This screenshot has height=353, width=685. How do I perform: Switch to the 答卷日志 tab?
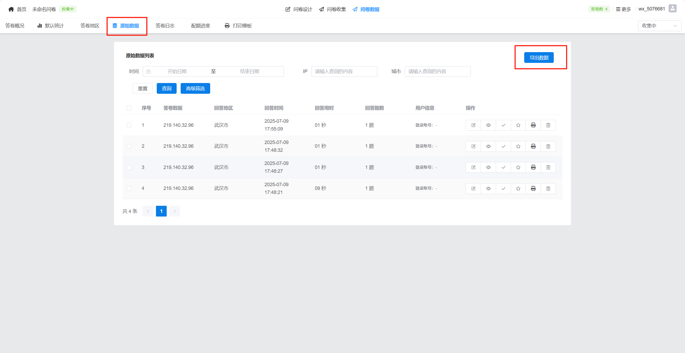[x=165, y=26]
